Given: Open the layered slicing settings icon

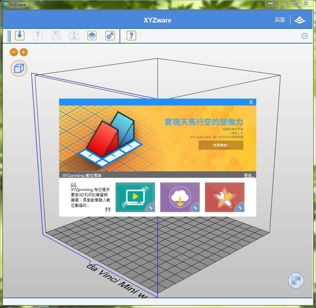Looking at the screenshot, I should tap(92, 36).
